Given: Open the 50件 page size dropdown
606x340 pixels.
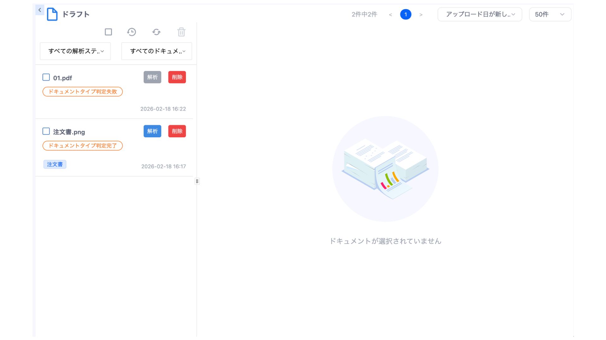Looking at the screenshot, I should [x=550, y=14].
